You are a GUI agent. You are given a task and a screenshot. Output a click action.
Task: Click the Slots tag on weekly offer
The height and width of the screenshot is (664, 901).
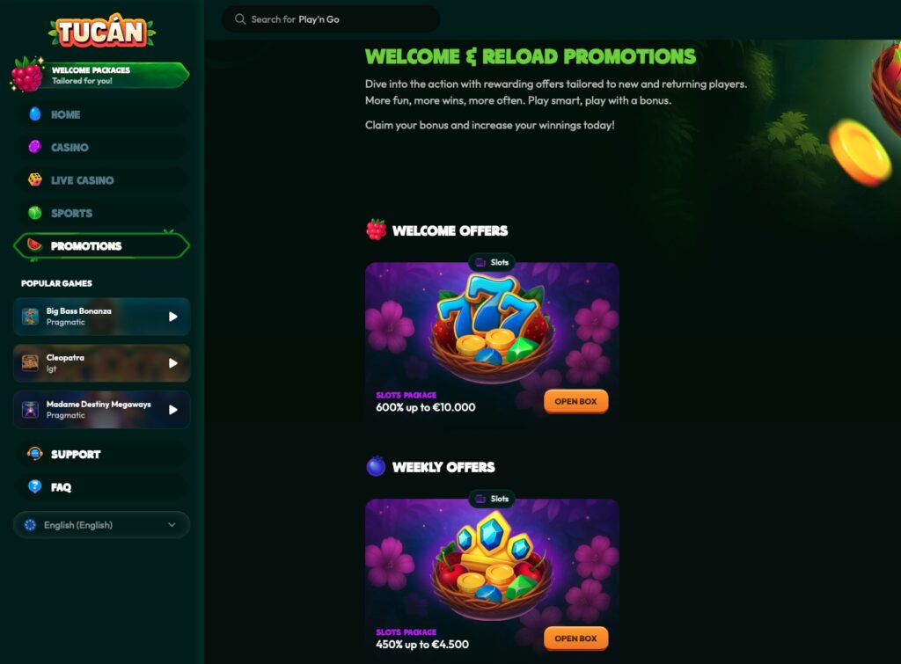[493, 499]
